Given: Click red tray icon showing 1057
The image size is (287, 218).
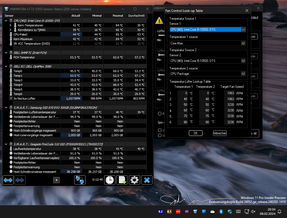Looking at the screenshot, I should 178,212.
